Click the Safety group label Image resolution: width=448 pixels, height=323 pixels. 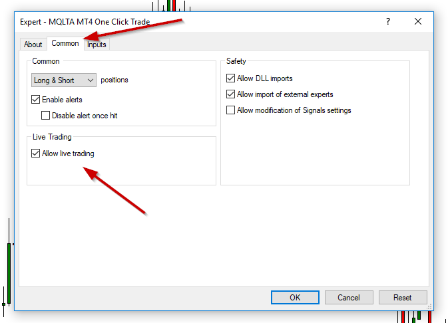click(236, 61)
